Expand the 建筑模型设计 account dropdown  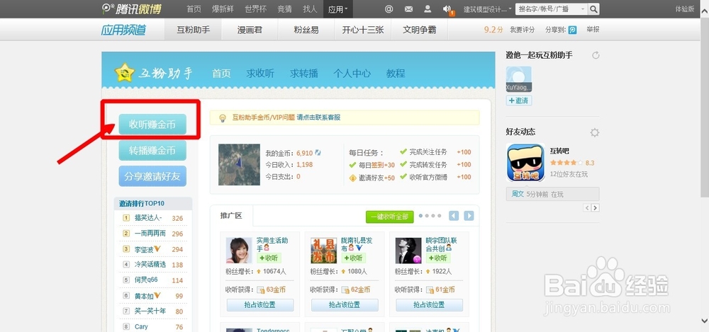point(488,9)
